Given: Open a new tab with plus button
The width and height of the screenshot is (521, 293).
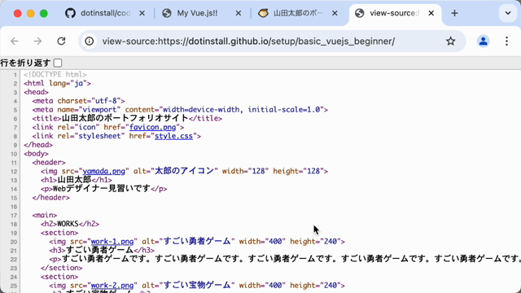Looking at the screenshot, I should pyautogui.click(x=454, y=13).
